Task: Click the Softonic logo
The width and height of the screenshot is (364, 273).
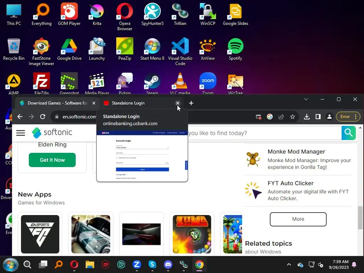Action: 52,133
